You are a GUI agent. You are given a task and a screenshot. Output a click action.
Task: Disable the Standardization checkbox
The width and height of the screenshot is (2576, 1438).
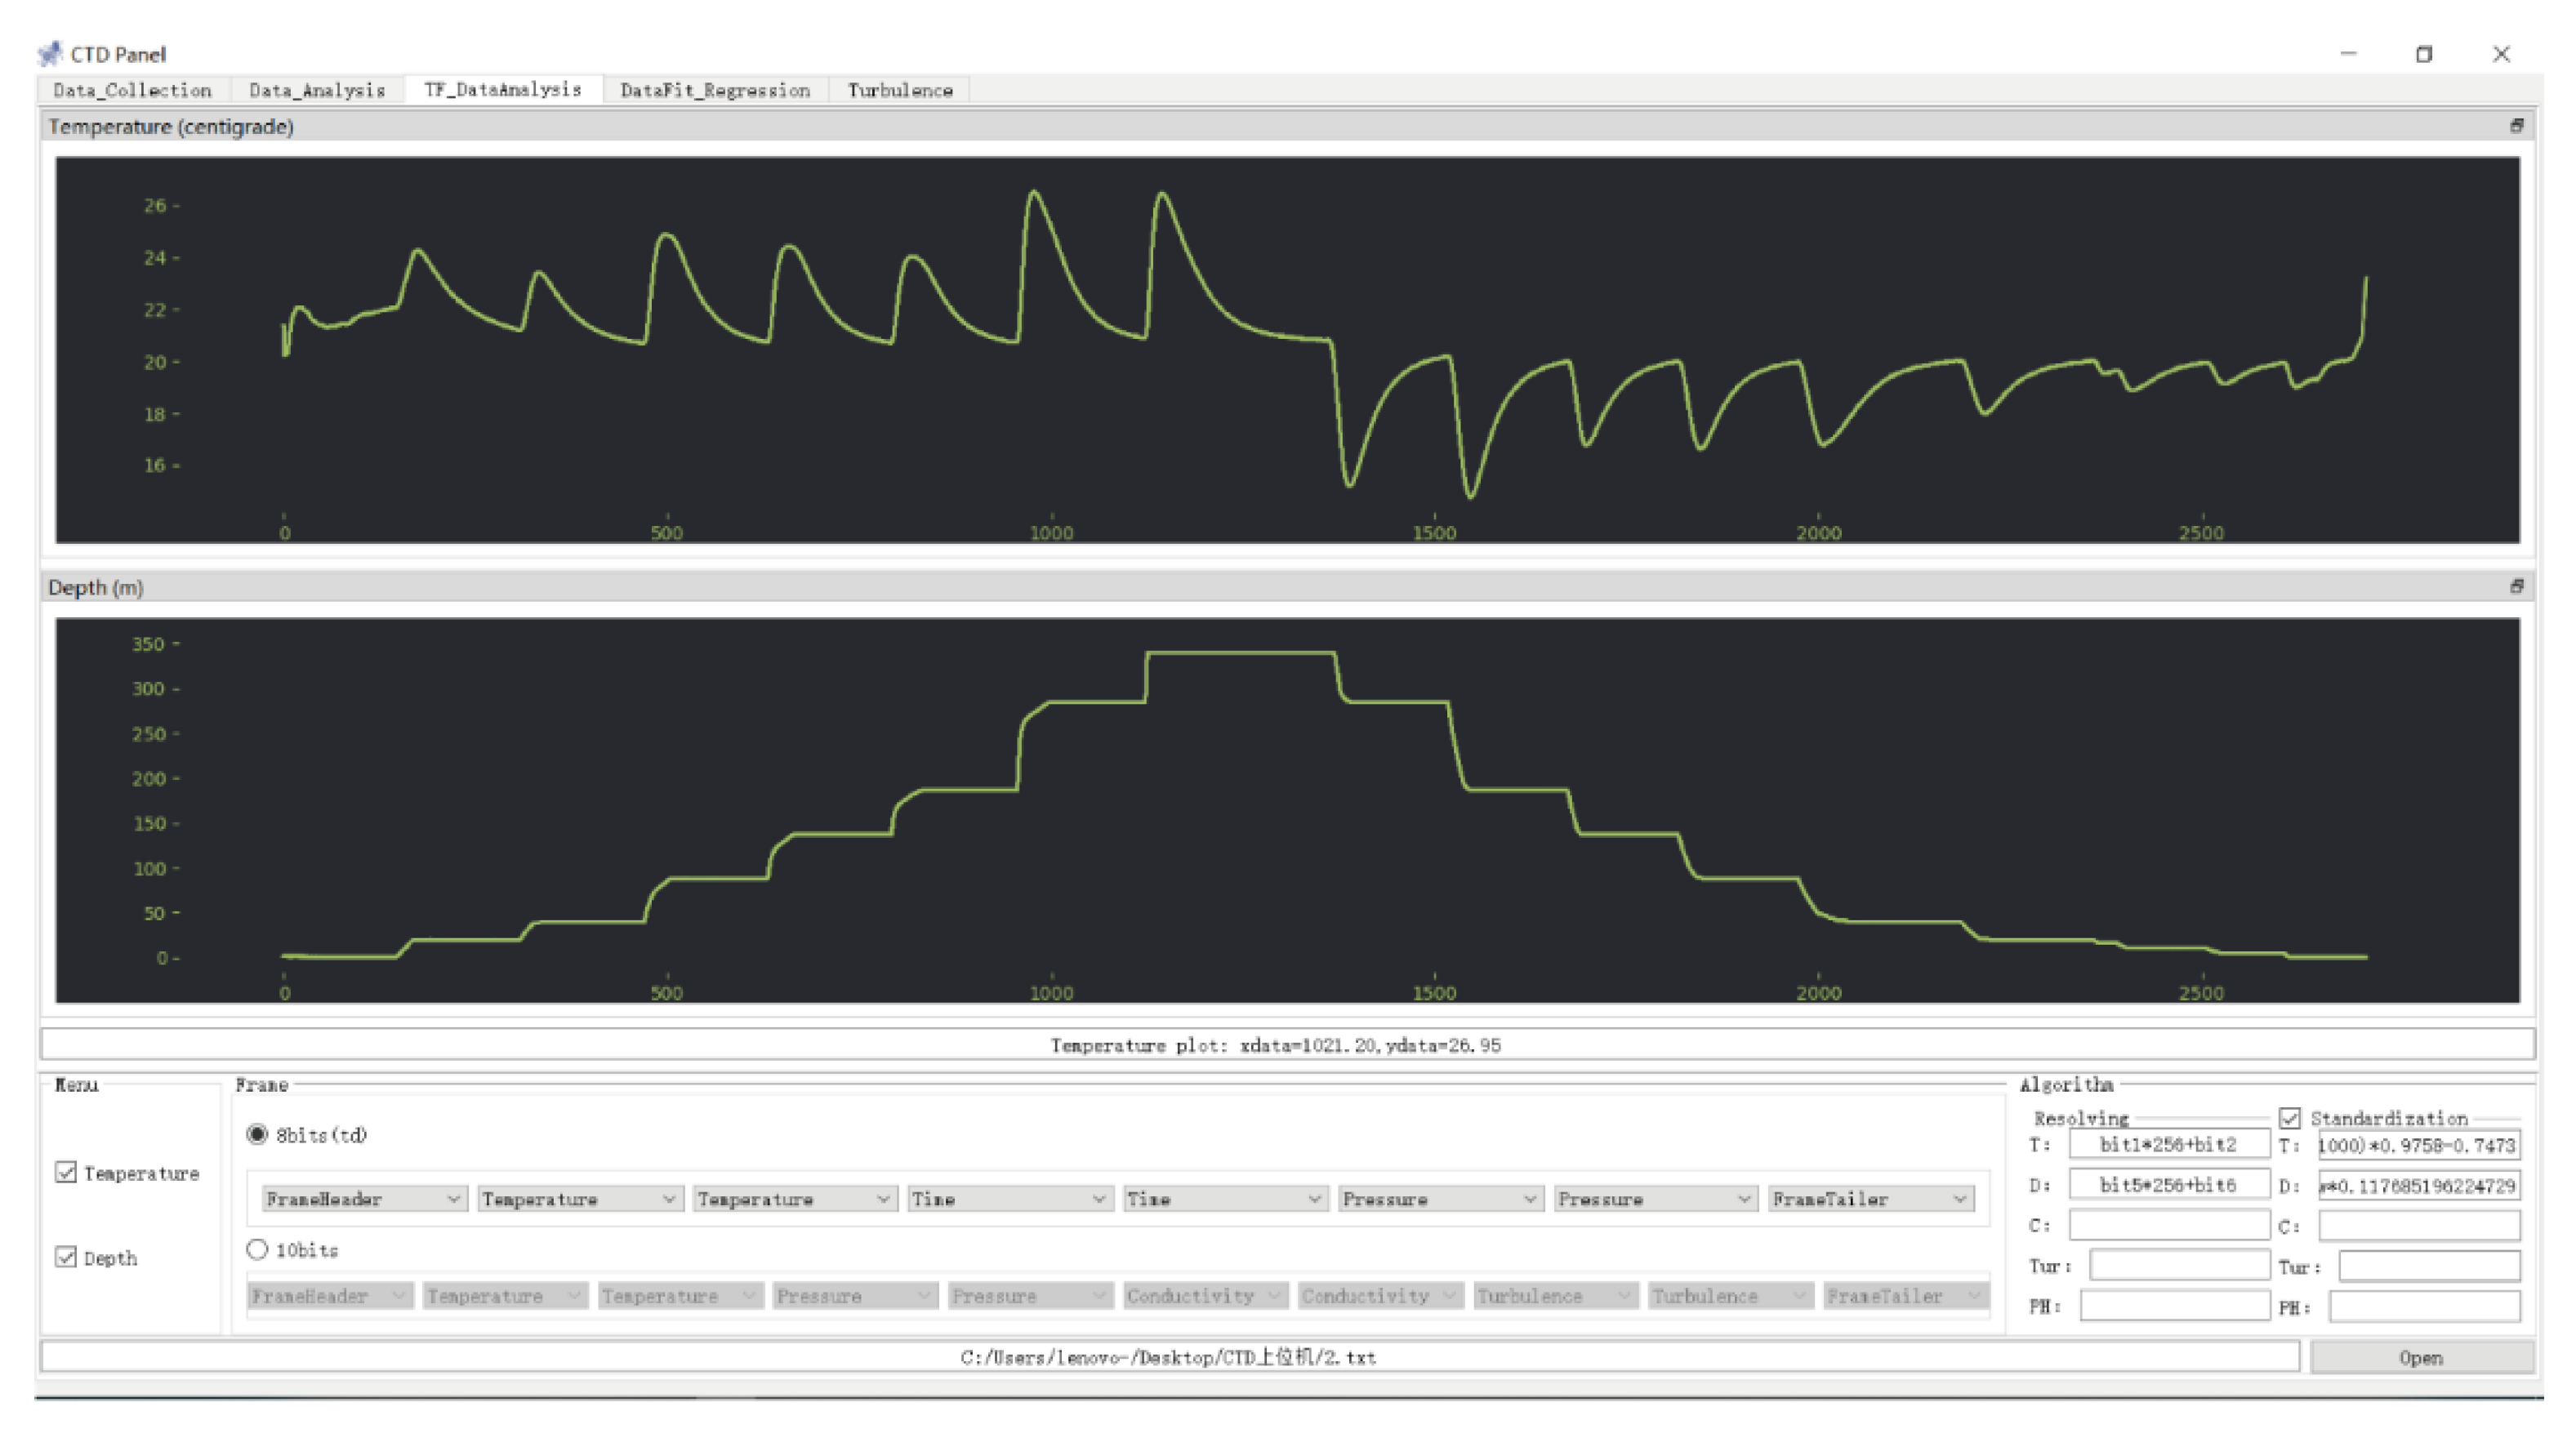point(2289,1117)
